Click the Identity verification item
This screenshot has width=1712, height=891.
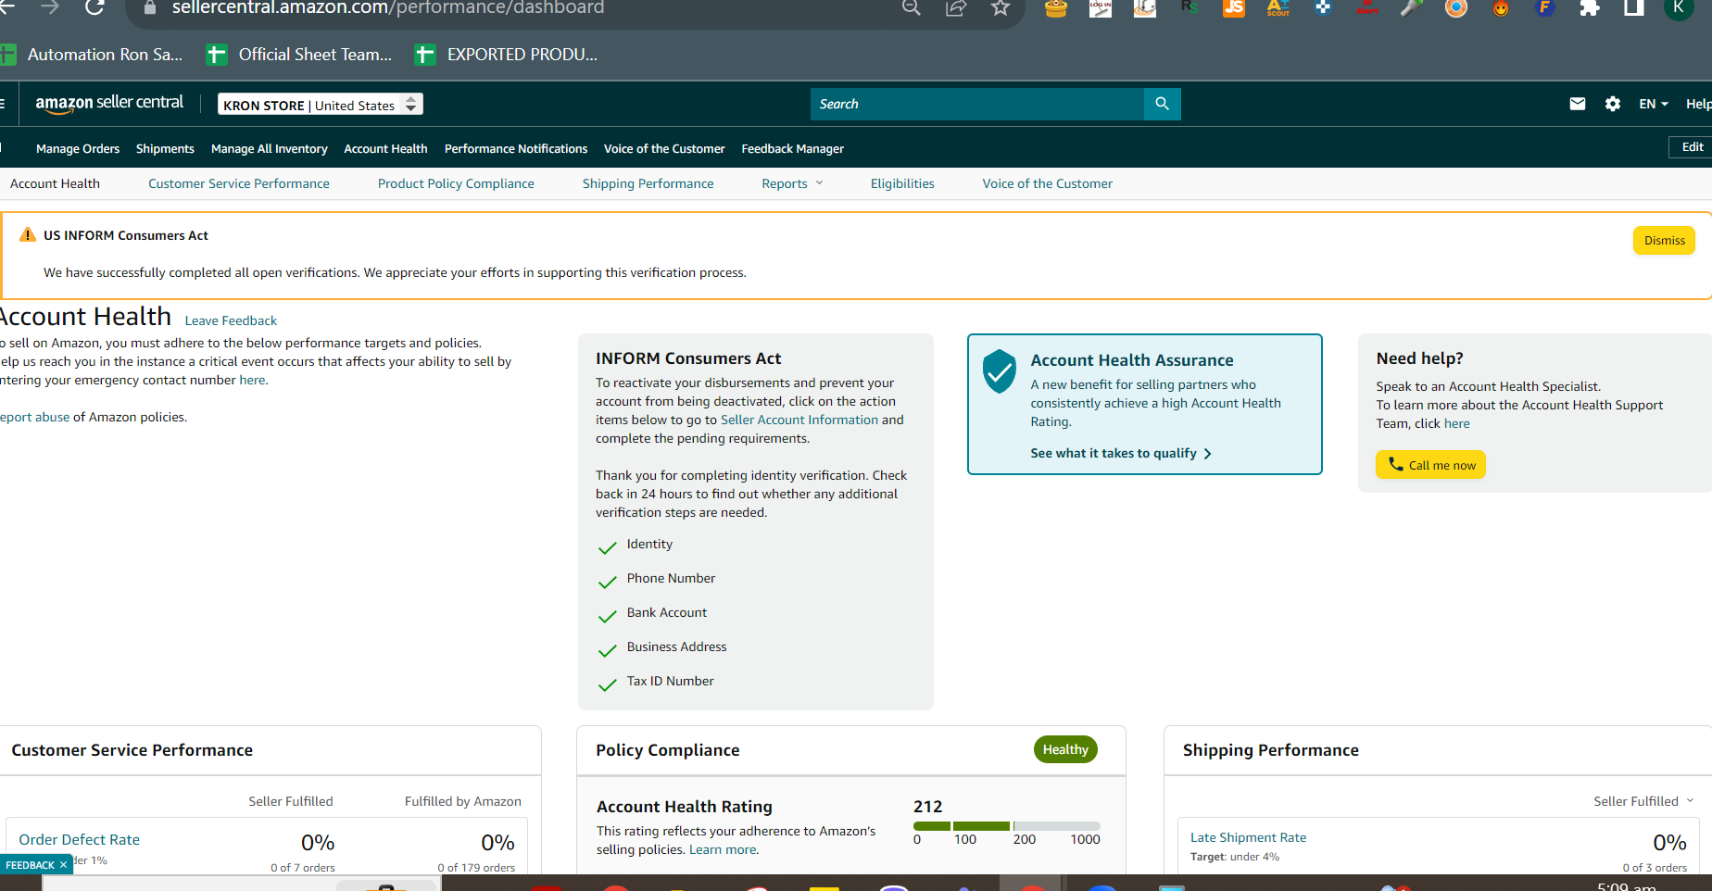click(x=649, y=545)
